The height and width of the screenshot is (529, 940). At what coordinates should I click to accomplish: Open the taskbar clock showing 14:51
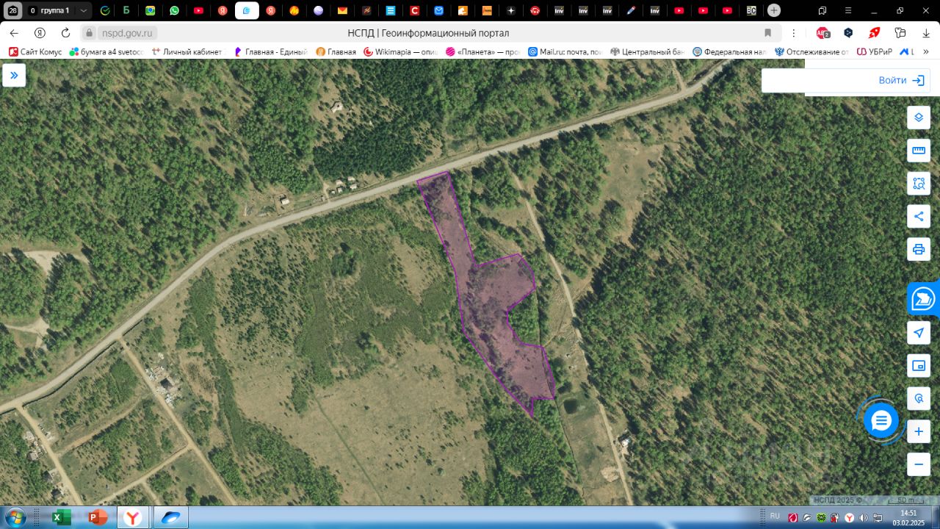[x=908, y=517]
